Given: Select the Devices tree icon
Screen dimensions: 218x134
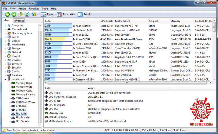Looking at the screenshot, I should tap(9, 60).
